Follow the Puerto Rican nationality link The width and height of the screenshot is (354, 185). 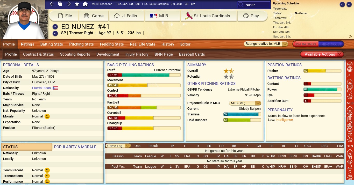click(41, 88)
